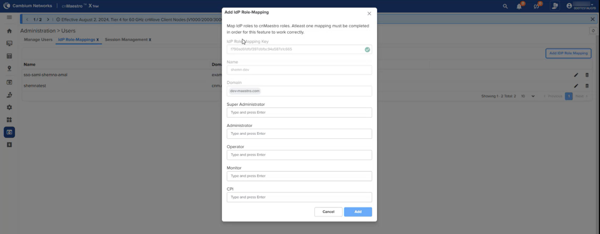
Task: Select the Session Management tab
Action: point(126,40)
